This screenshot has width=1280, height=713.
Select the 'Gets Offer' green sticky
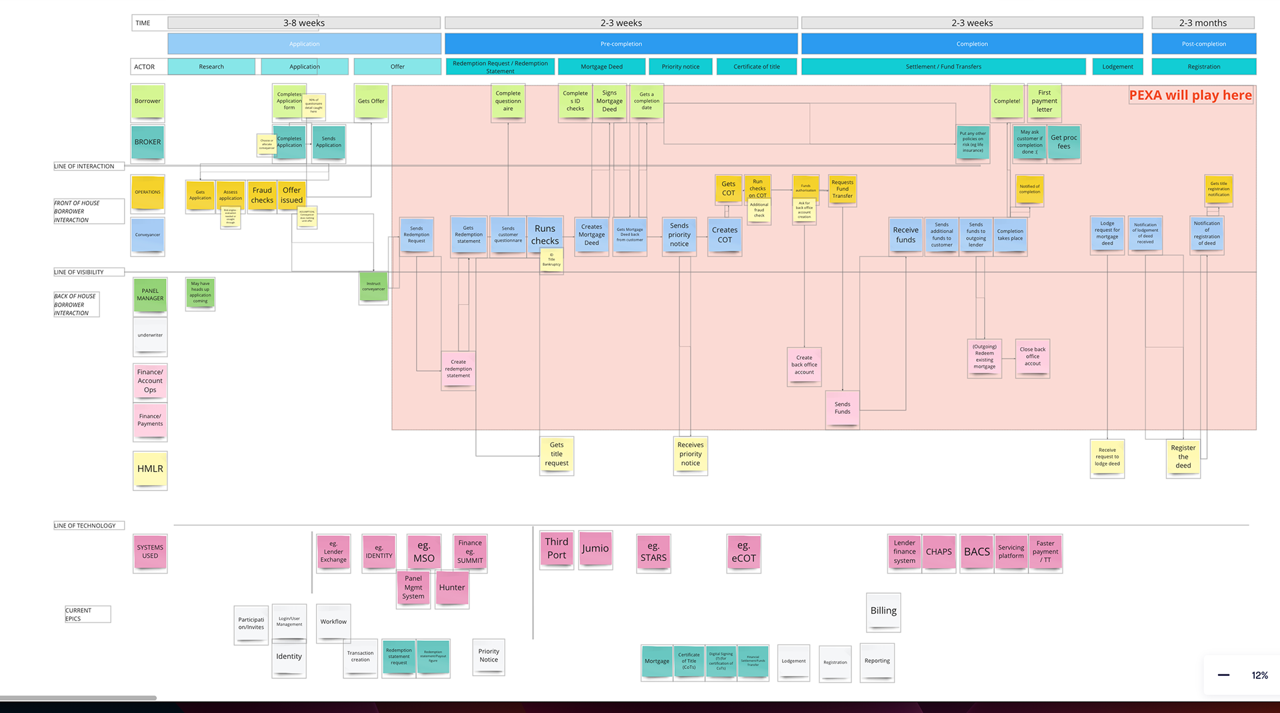[x=371, y=101]
